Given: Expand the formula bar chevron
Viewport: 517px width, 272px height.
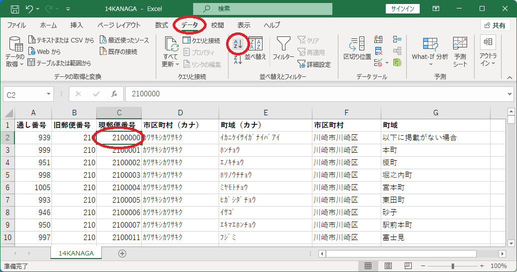Looking at the screenshot, I should [x=511, y=94].
